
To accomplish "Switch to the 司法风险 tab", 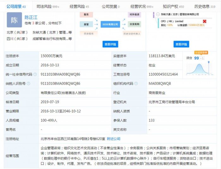I will (x=48, y=7).
